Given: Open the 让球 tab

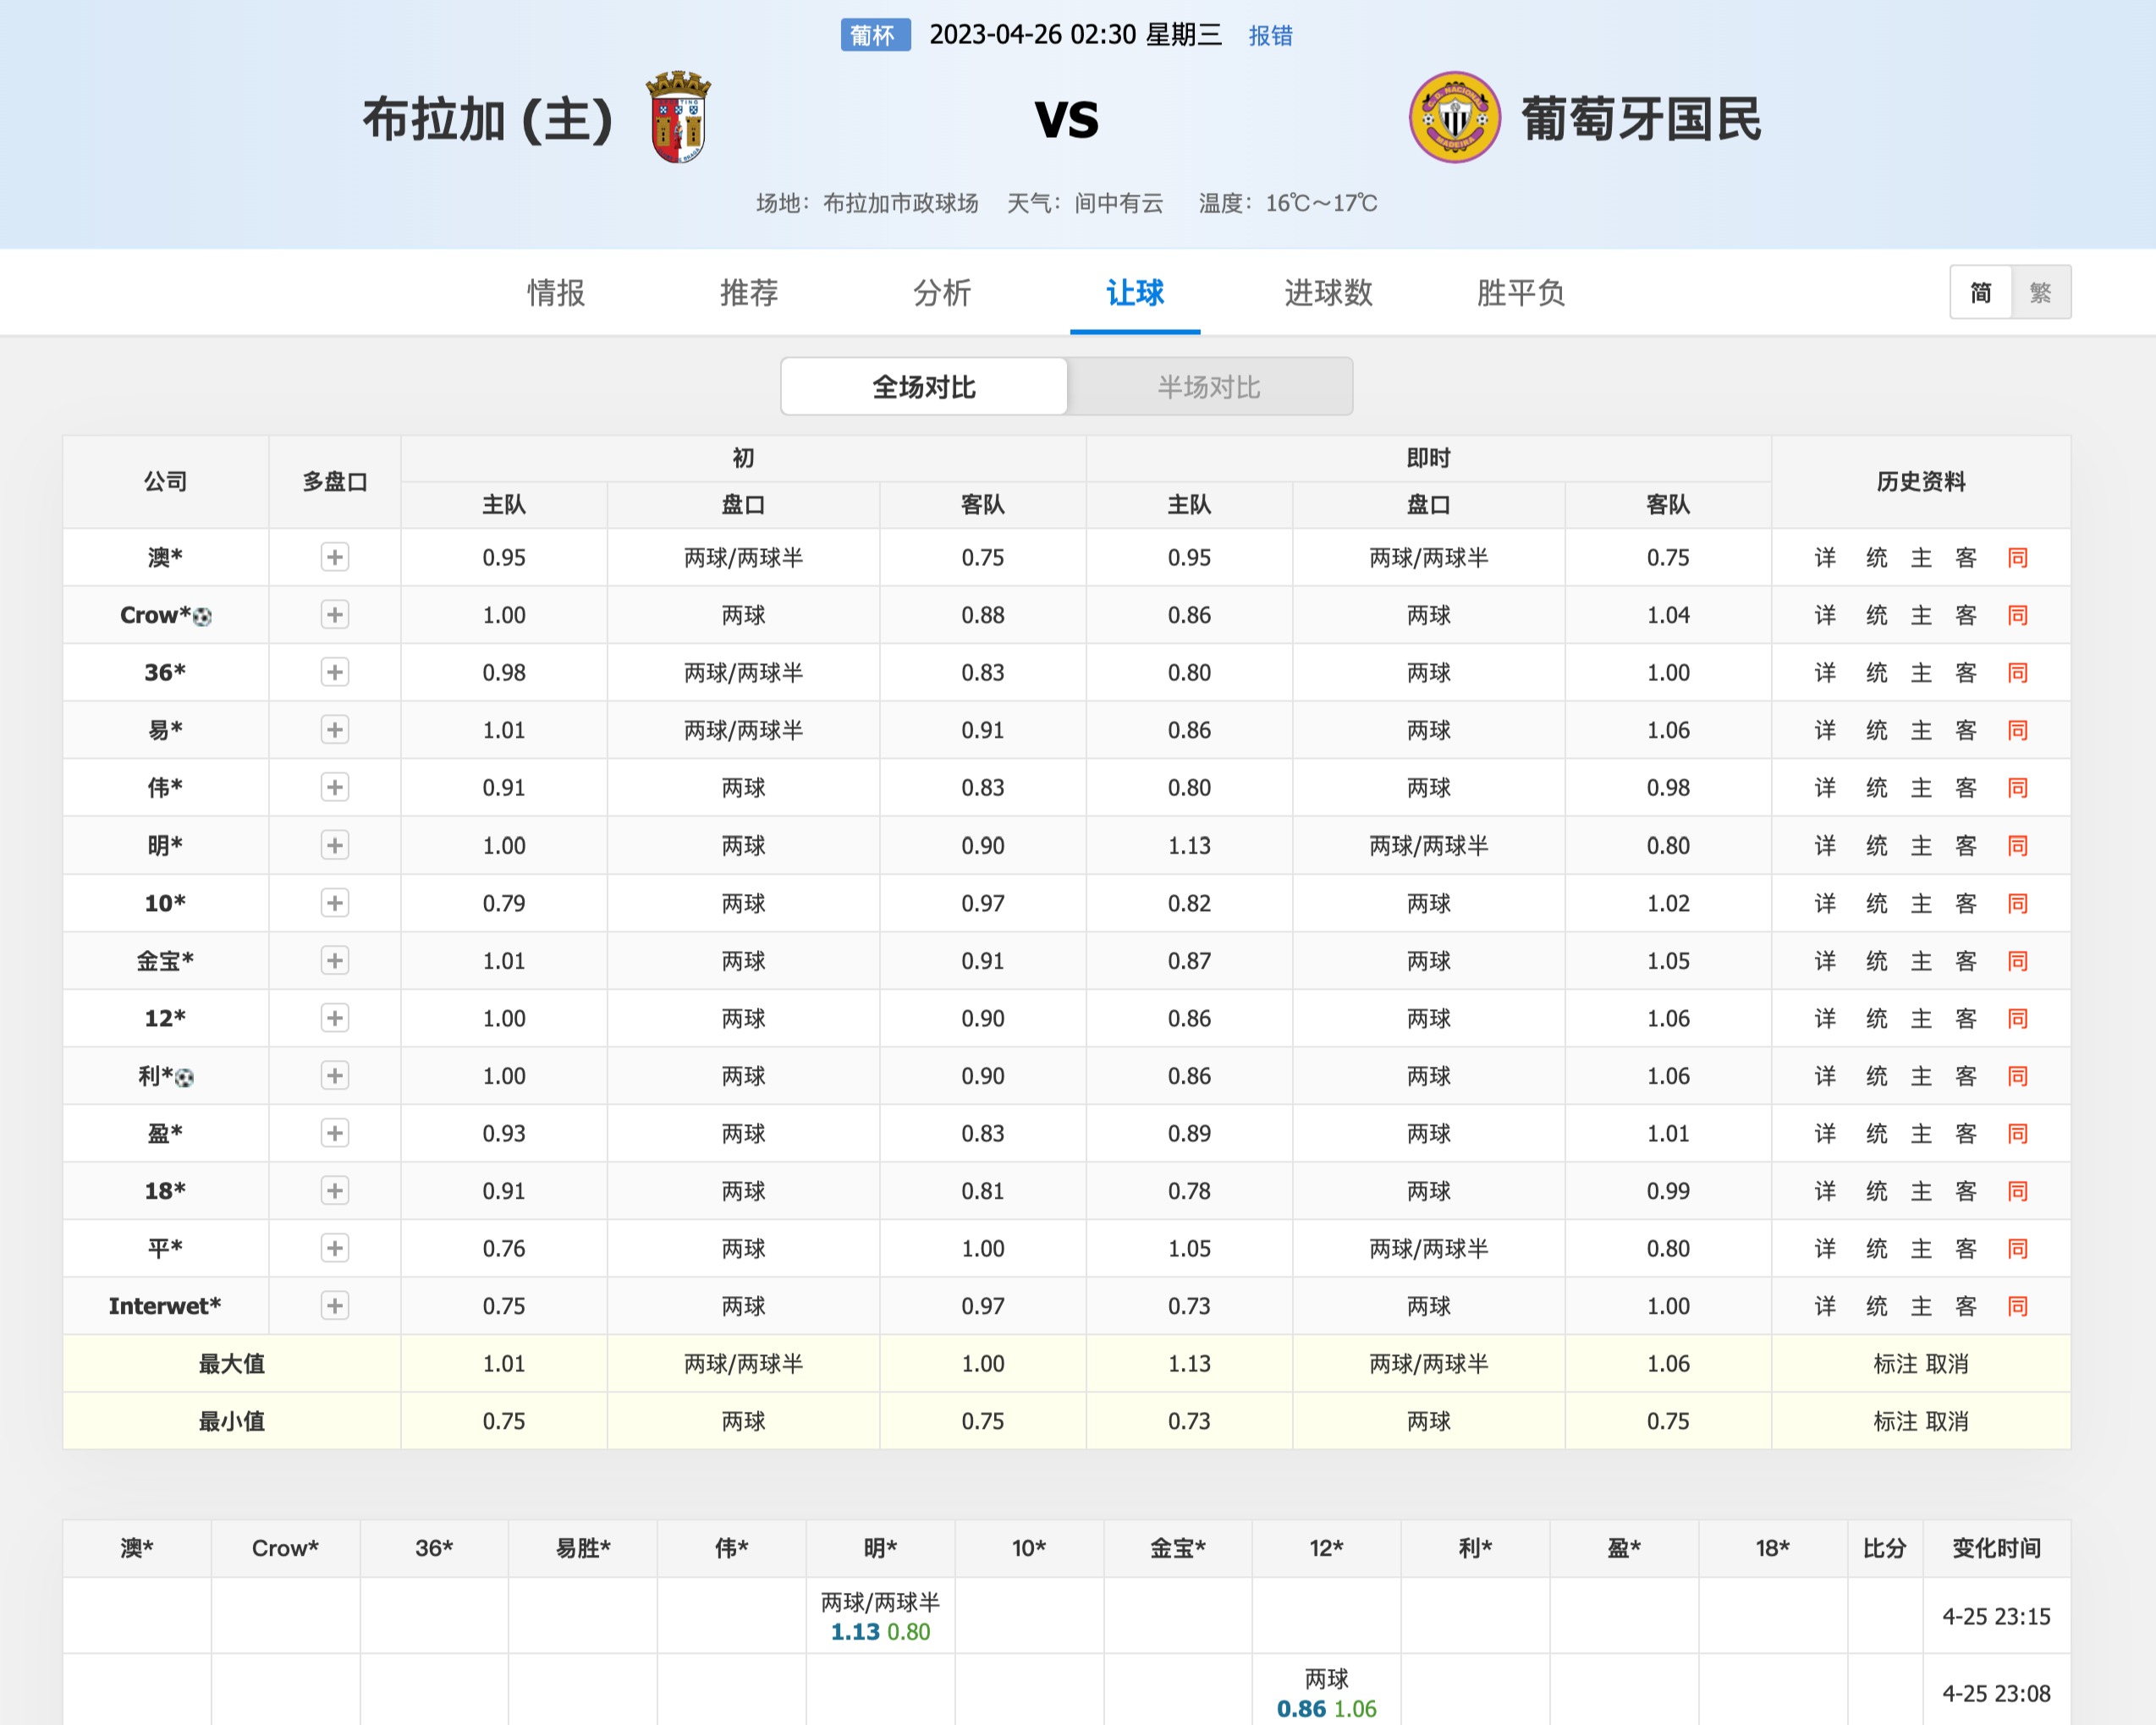Looking at the screenshot, I should click(1135, 293).
